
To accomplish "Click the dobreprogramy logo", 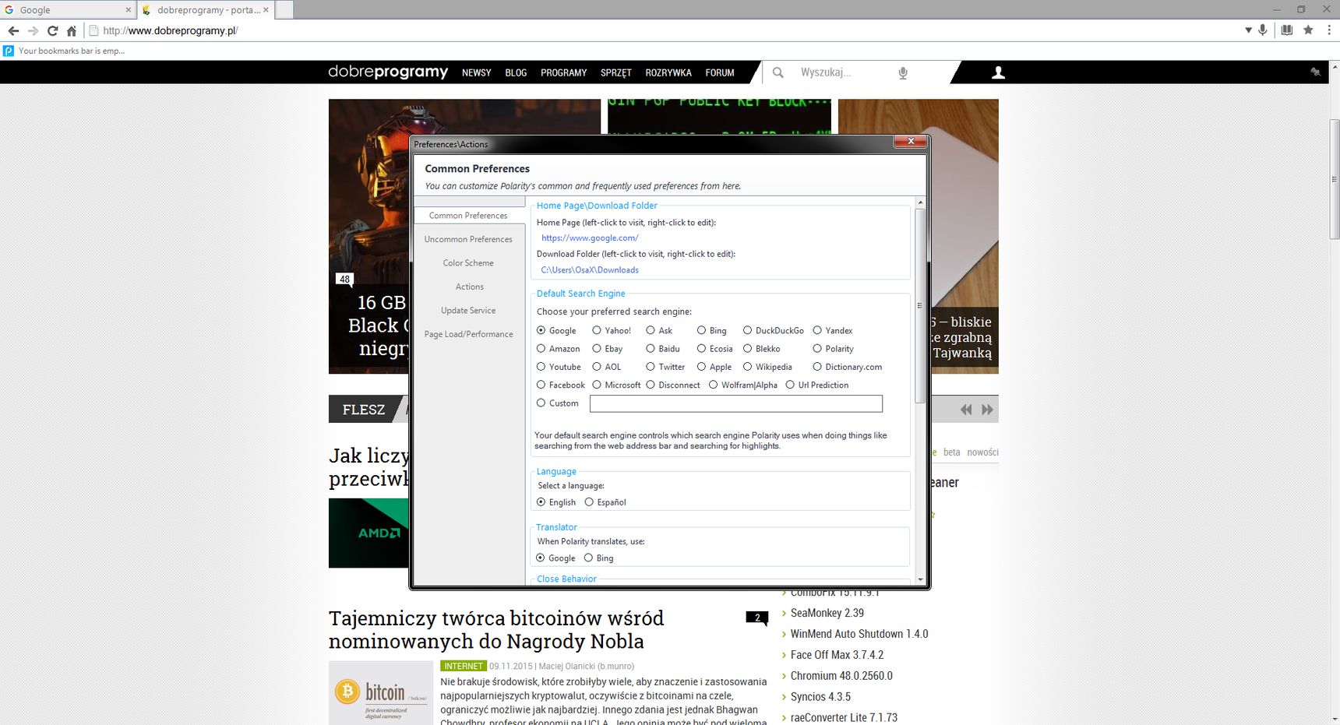I will pyautogui.click(x=388, y=72).
